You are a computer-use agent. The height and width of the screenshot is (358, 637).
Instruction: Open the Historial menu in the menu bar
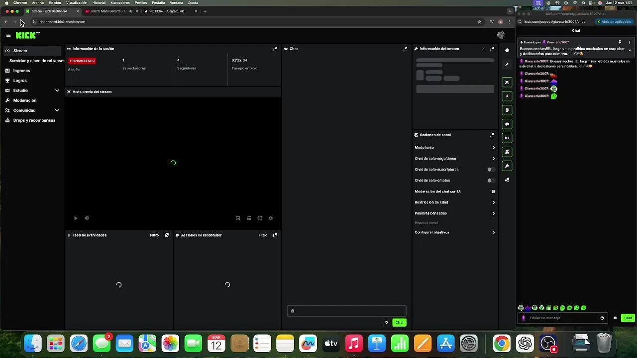coord(99,2)
